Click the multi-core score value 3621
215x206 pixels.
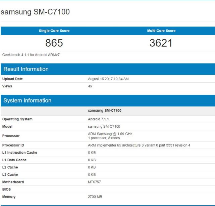[x=161, y=43]
